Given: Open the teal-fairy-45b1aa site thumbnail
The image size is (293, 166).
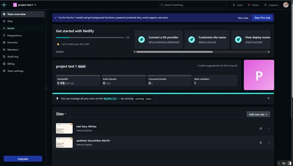Looking at the screenshot, I should coord(64,128).
